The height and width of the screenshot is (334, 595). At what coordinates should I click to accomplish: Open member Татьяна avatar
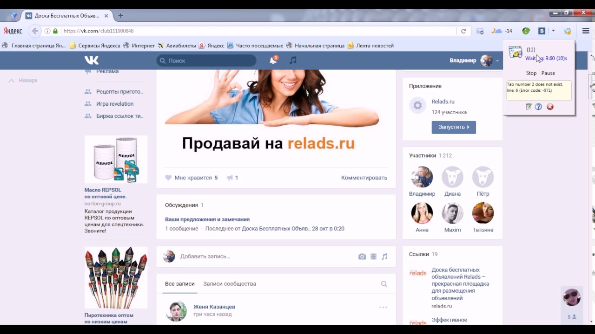click(483, 213)
